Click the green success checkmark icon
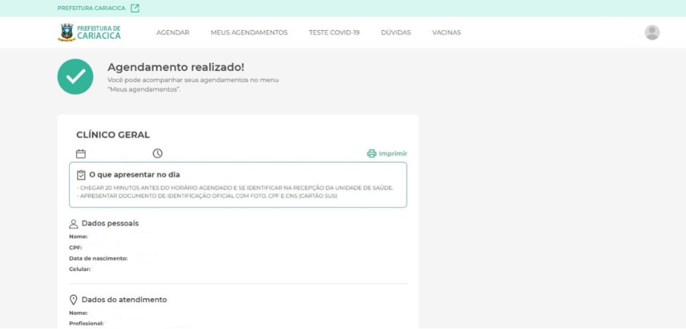 [x=75, y=77]
